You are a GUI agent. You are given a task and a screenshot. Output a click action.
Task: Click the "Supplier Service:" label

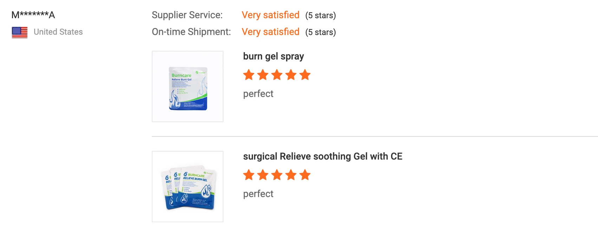(x=187, y=15)
